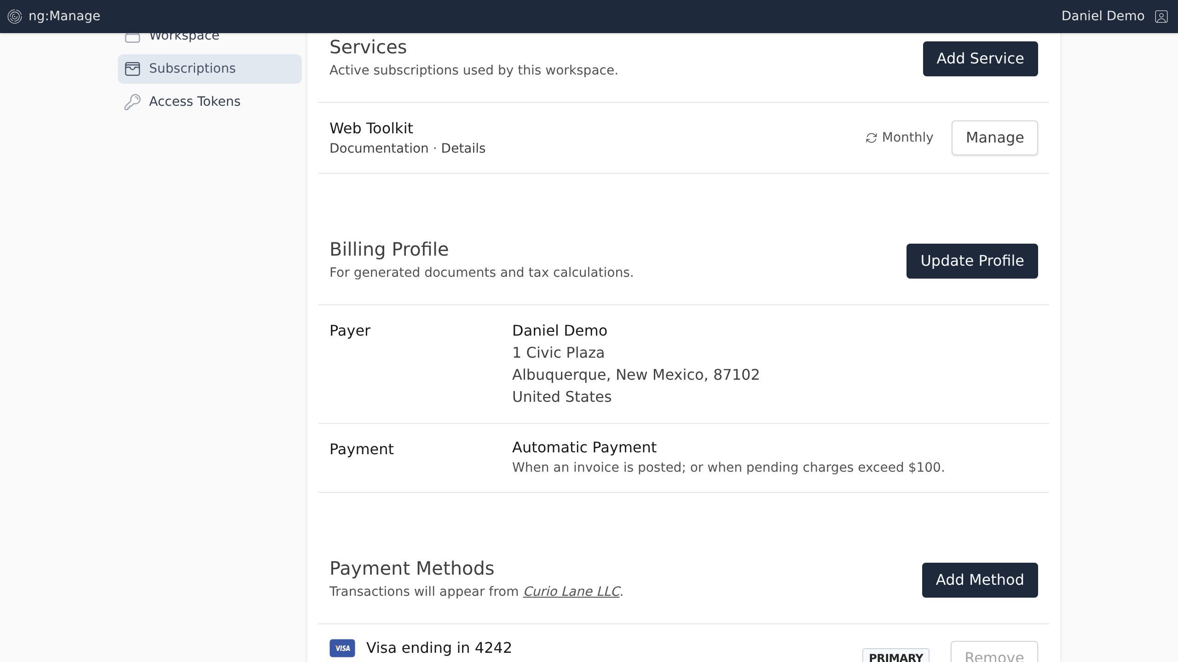Click the Visa card logo
1178x662 pixels.
click(342, 648)
